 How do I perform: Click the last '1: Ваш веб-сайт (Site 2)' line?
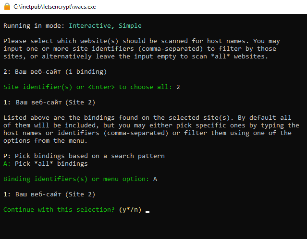(x=49, y=194)
